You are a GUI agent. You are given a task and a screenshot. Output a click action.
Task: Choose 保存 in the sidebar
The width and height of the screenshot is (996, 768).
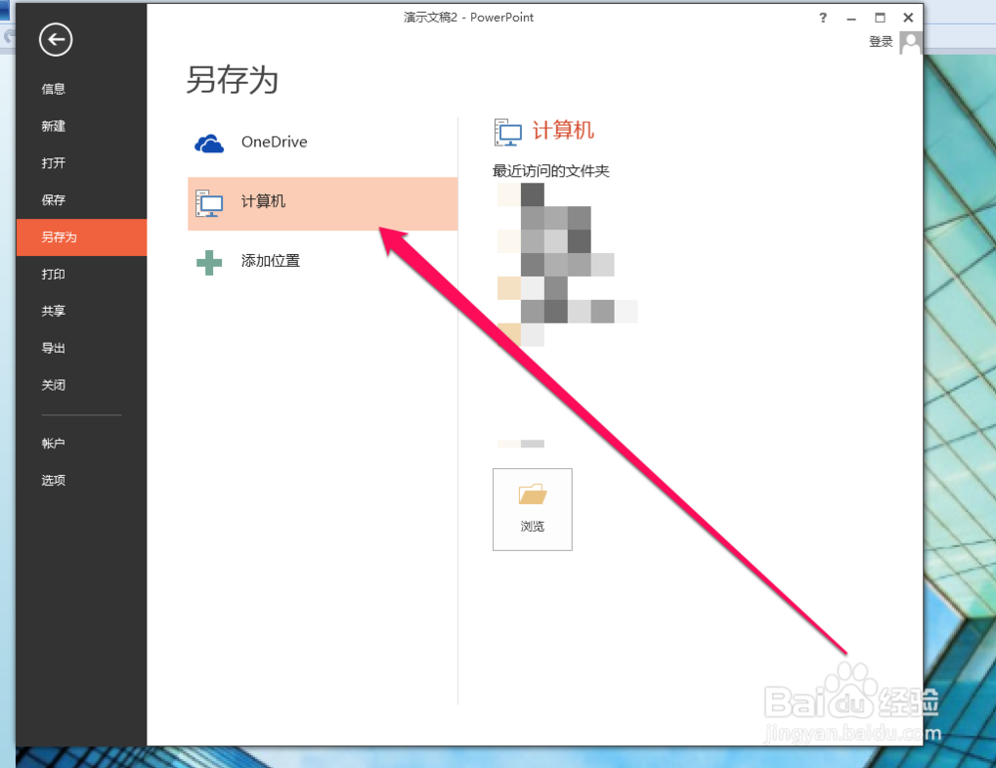pyautogui.click(x=54, y=200)
